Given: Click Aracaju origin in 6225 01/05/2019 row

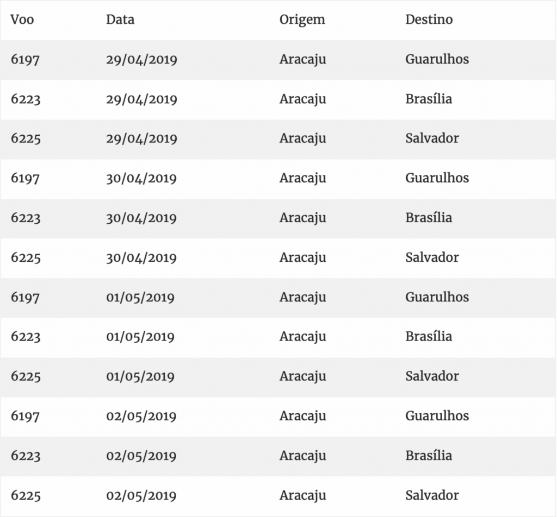Looking at the screenshot, I should tap(302, 376).
